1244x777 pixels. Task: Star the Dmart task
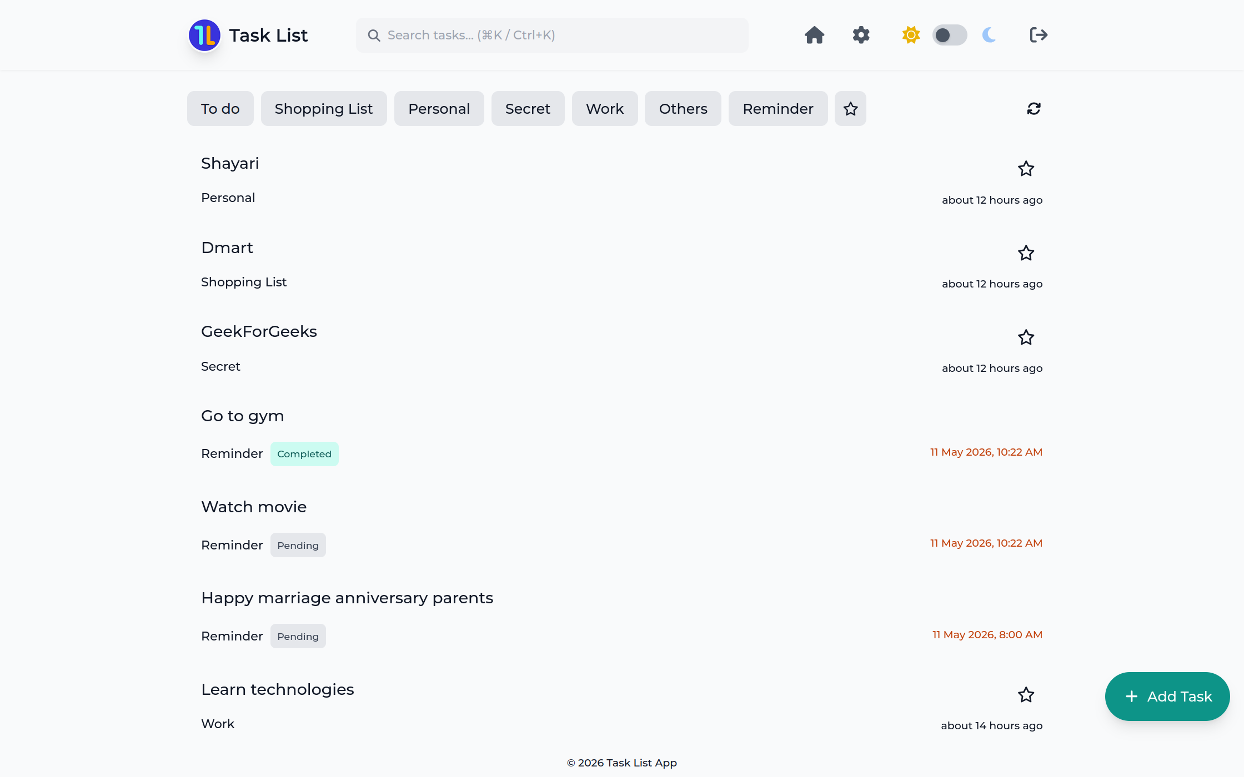tap(1026, 253)
